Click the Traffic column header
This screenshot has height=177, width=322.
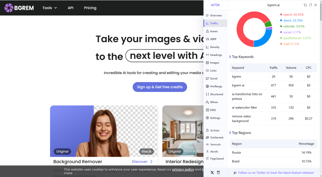pyautogui.click(x=273, y=68)
